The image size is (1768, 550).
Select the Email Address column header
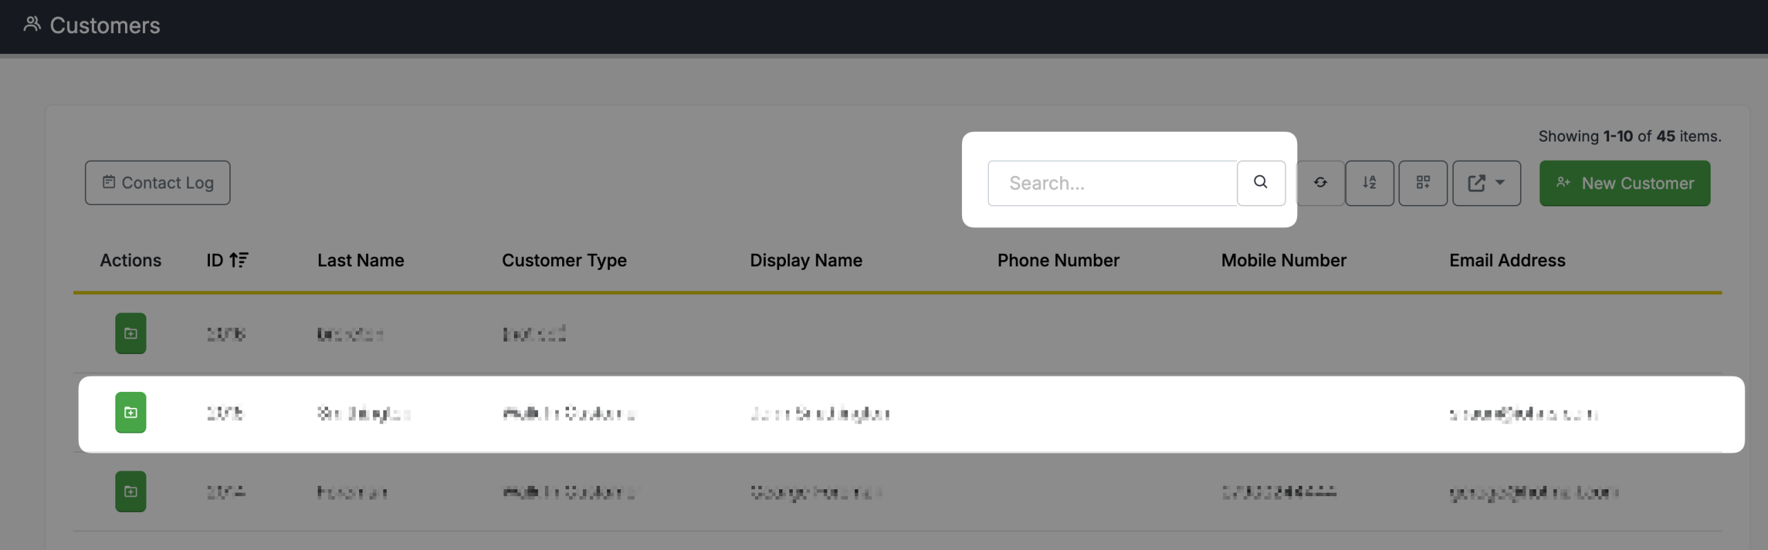(x=1506, y=260)
